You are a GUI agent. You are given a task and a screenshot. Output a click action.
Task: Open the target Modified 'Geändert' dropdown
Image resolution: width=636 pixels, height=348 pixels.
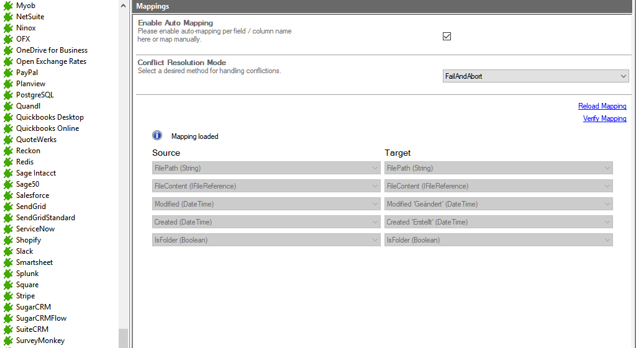498,204
